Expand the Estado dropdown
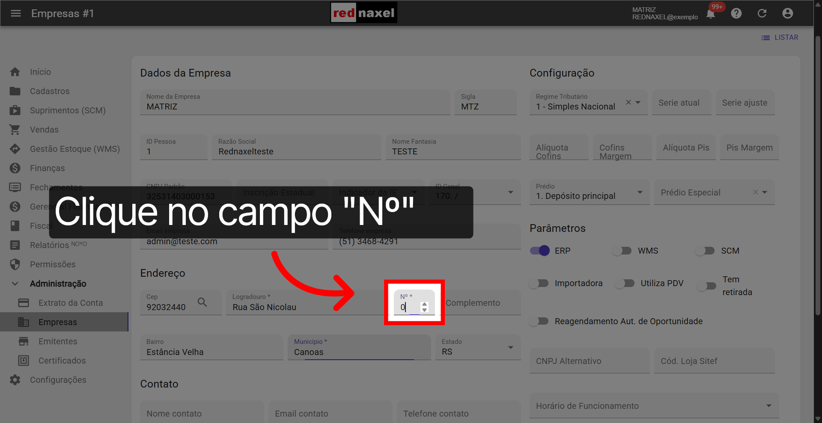The image size is (822, 423). 510,347
